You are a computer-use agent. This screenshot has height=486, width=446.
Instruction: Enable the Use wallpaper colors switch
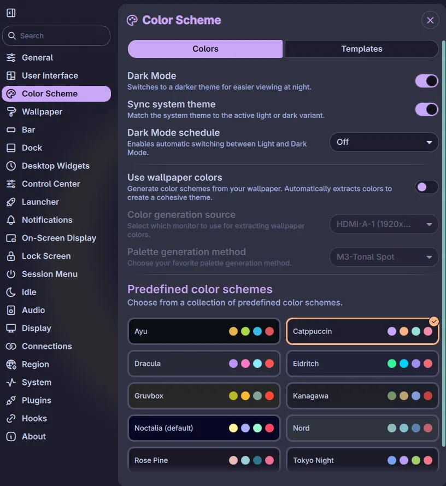[427, 187]
